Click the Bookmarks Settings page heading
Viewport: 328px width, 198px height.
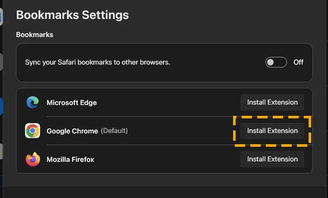coord(73,15)
